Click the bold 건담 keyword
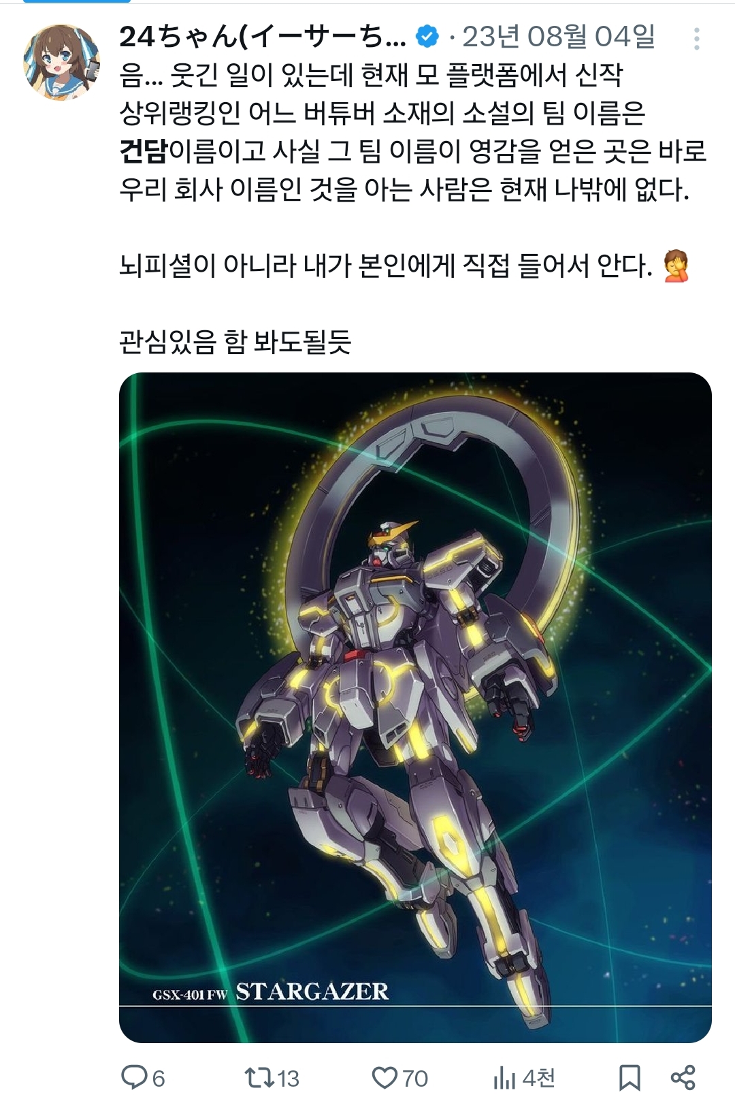This screenshot has height=1101, width=735. 144,151
